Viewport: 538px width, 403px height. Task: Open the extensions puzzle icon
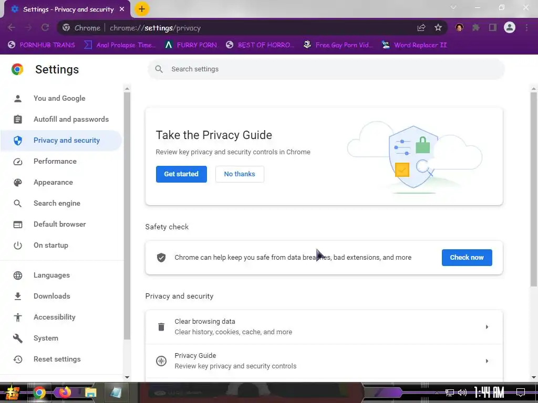point(476,28)
